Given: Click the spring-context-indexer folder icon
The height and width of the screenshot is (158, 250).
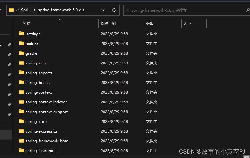Looking at the screenshot, I should pos(22,102).
